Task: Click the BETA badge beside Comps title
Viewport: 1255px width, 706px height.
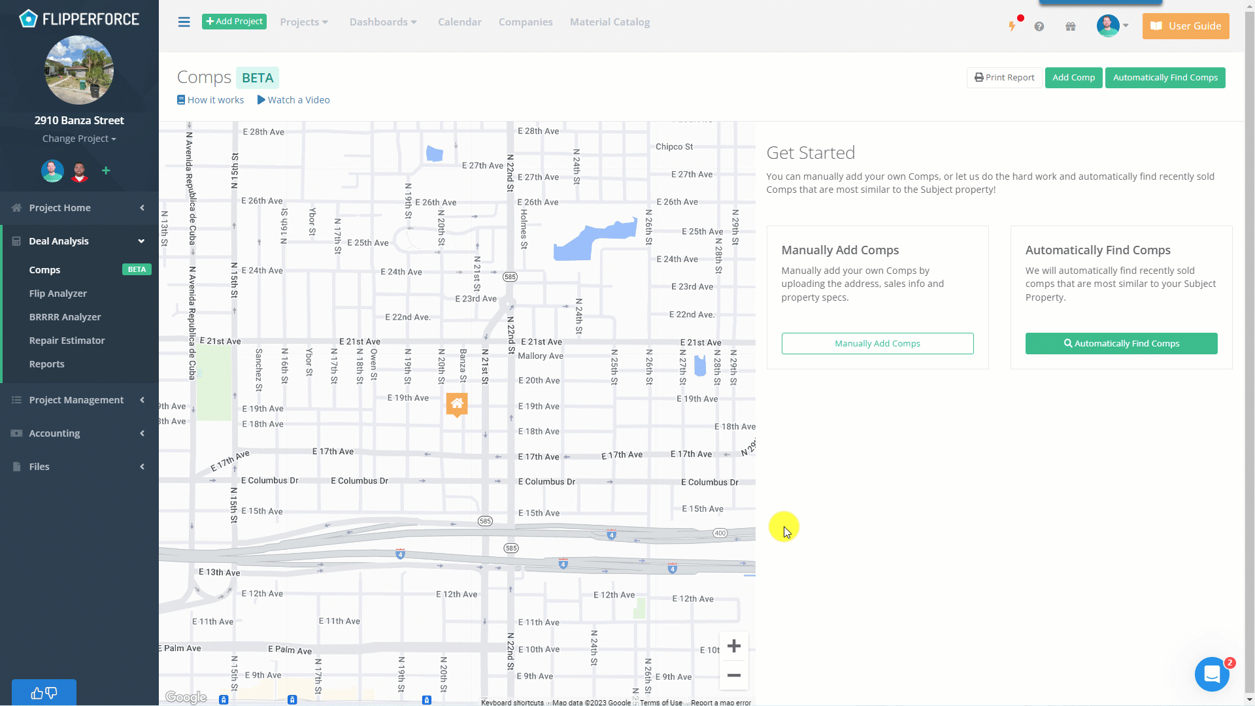Action: (258, 78)
